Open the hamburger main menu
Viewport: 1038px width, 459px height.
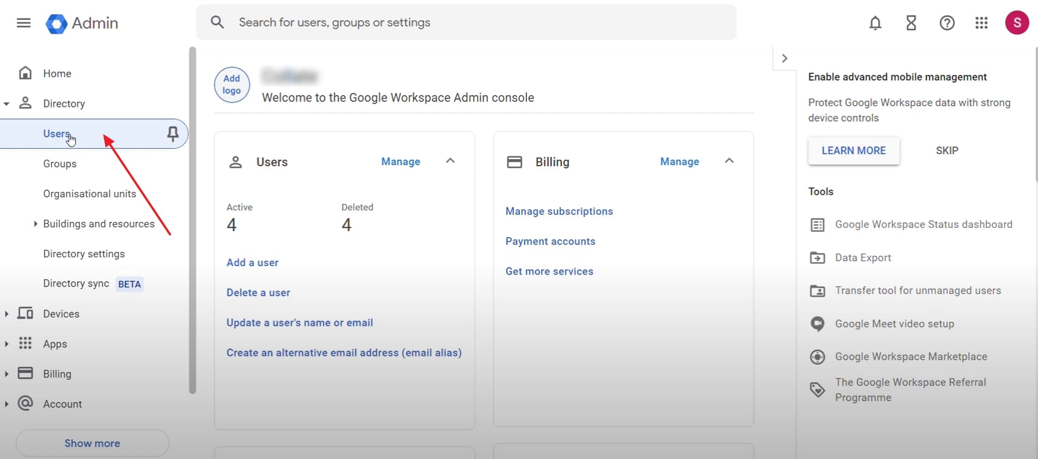coord(23,23)
